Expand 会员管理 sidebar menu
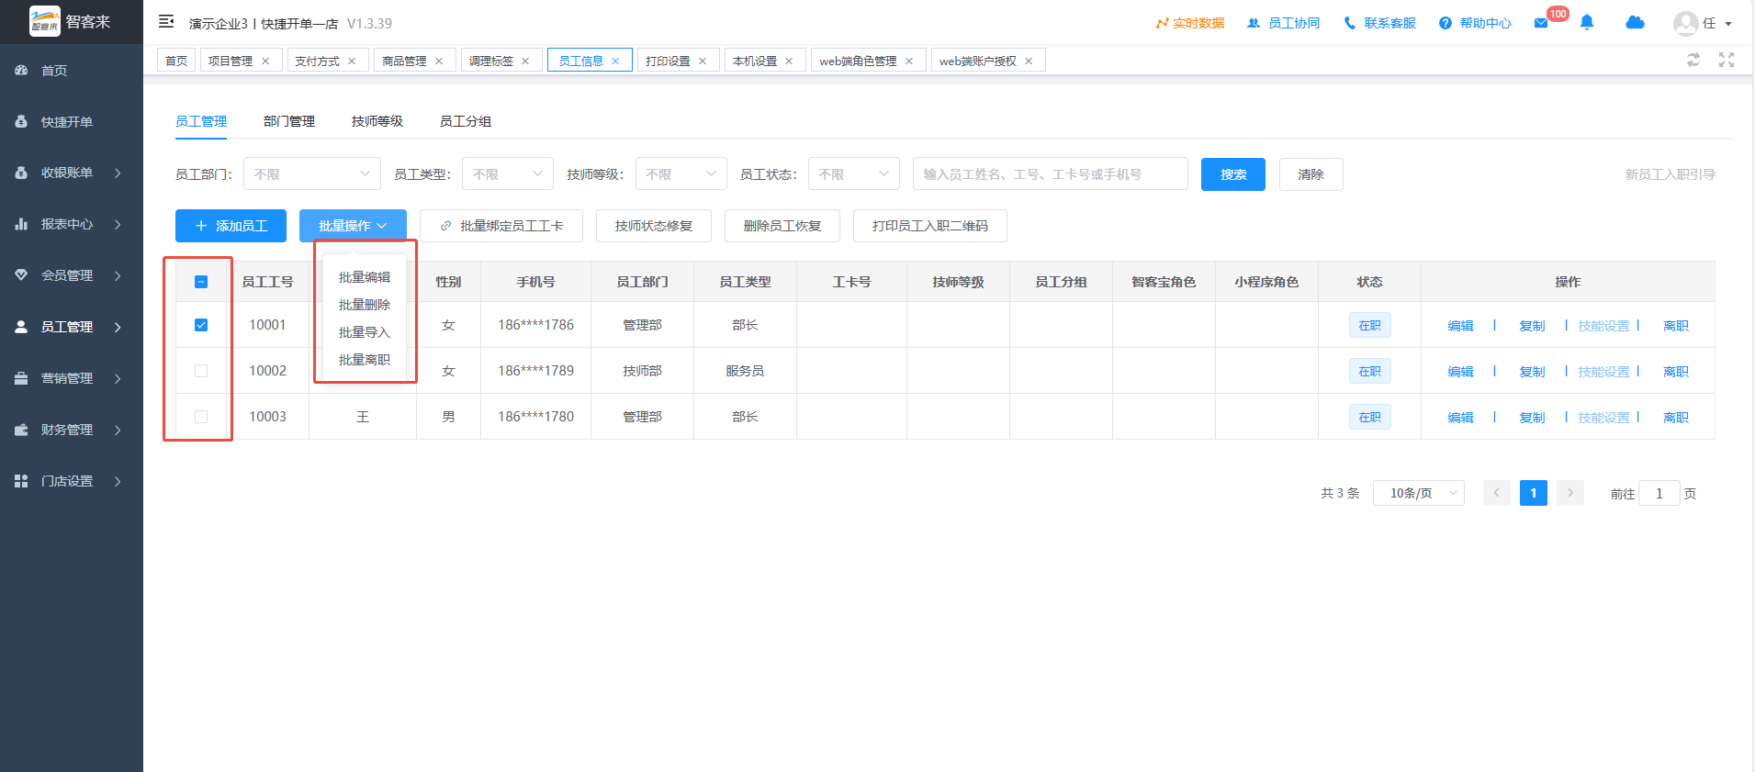Screen dimensions: 1755x772 (x=72, y=275)
